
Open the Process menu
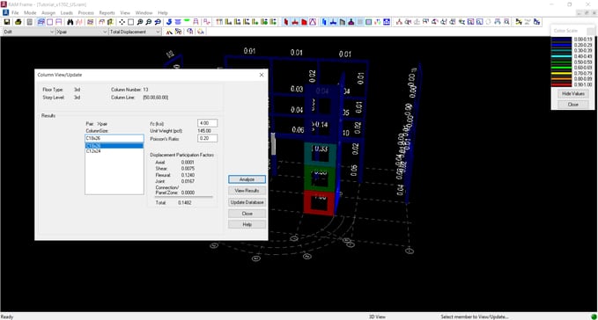85,13
